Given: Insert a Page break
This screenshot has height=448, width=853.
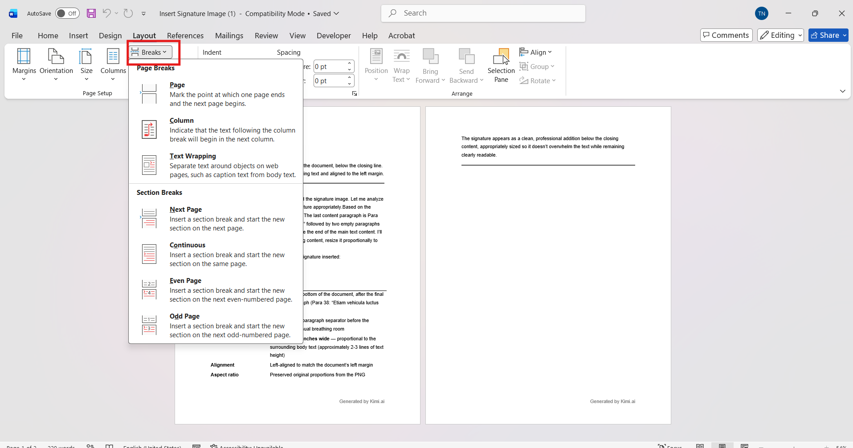Looking at the screenshot, I should (216, 94).
